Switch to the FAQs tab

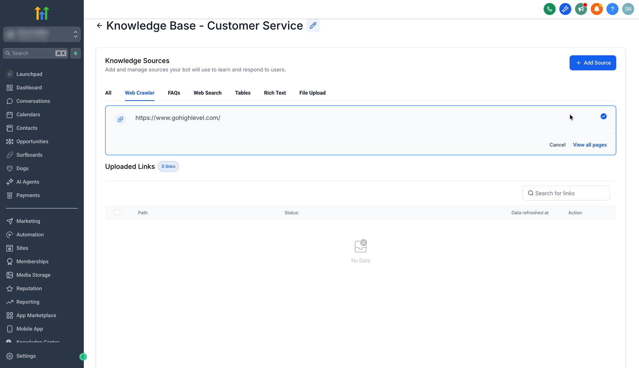pyautogui.click(x=174, y=93)
